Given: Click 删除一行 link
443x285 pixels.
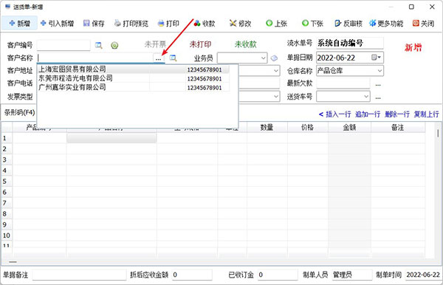Looking at the screenshot, I should point(397,114).
